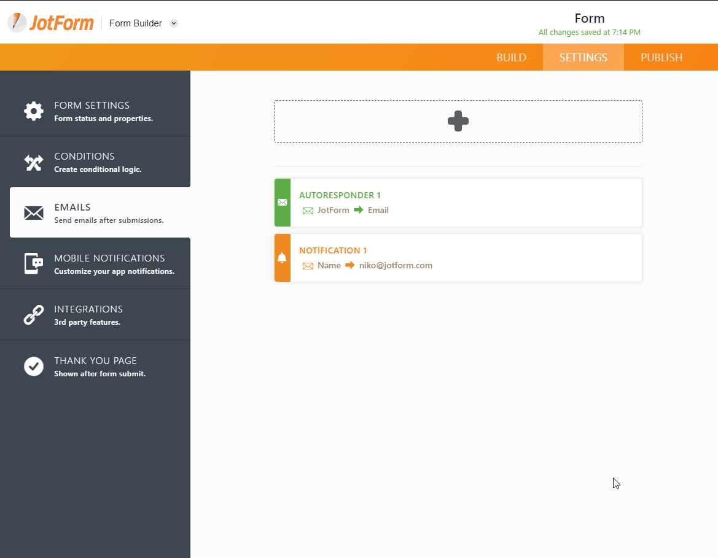Click the Conditions crossed-arrows icon
The image size is (718, 558).
click(34, 162)
